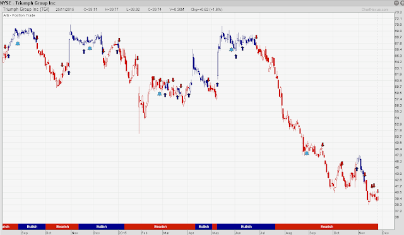Select the long Bearish segment spanning Aug–Nov 2015

pos(326,227)
